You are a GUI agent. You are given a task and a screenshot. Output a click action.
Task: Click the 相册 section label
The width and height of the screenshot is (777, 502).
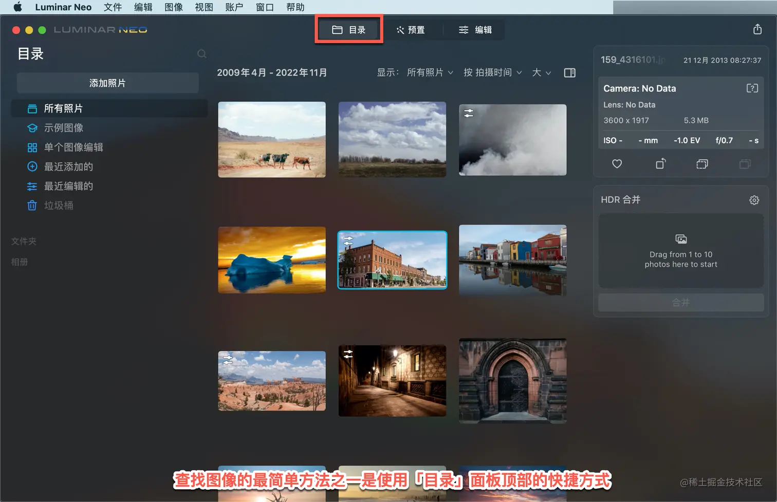20,262
